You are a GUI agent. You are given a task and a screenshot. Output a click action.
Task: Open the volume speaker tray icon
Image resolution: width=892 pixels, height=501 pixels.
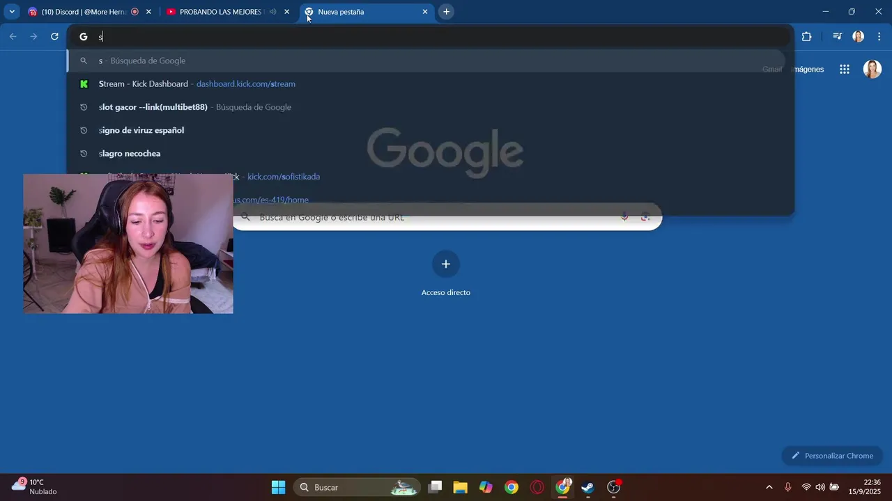(x=820, y=487)
